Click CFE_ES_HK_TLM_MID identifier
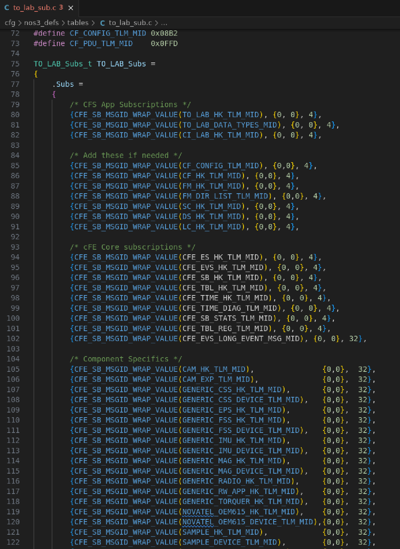 221,257
